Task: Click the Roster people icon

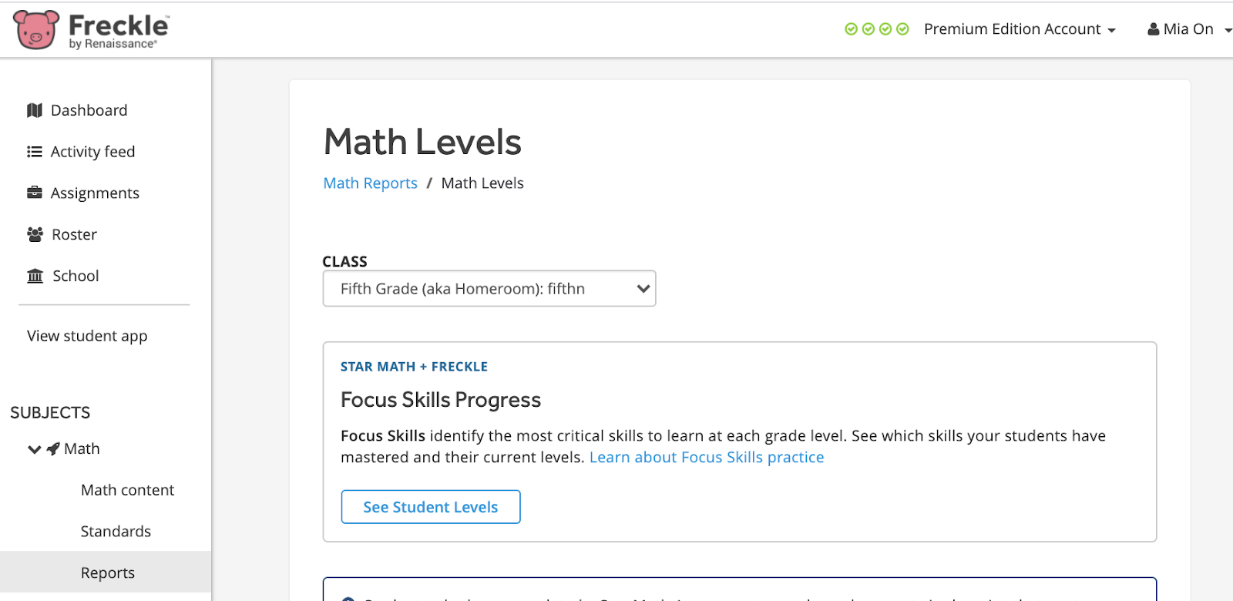Action: pos(35,234)
